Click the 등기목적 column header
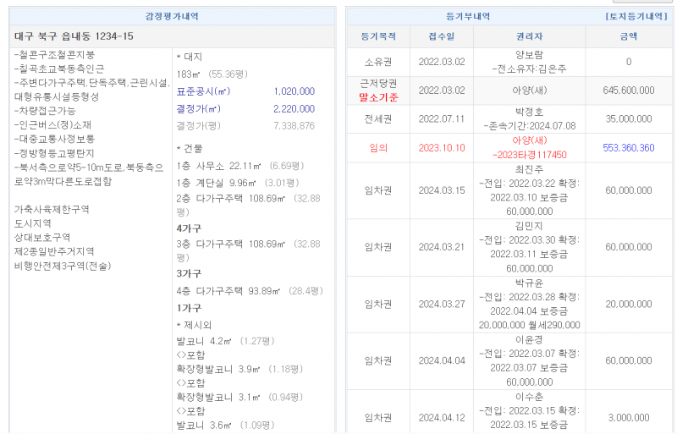677x434 pixels. [x=377, y=37]
